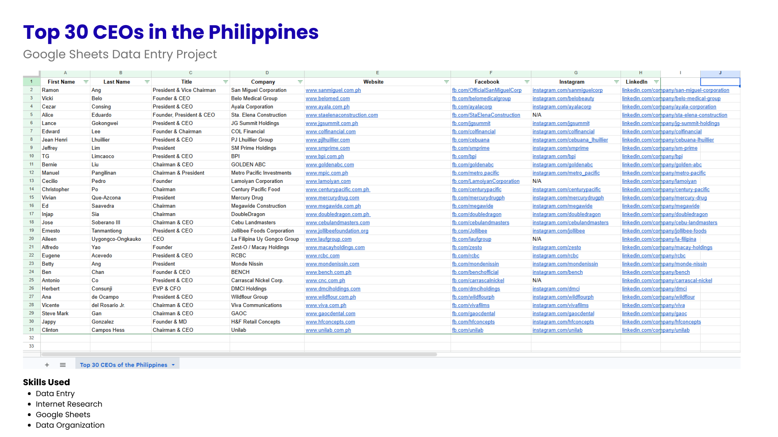Select cell containing 'Pangilinan'

pyautogui.click(x=121, y=173)
